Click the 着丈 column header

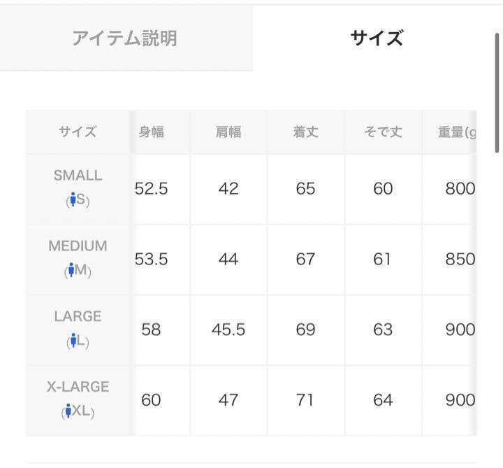306,132
